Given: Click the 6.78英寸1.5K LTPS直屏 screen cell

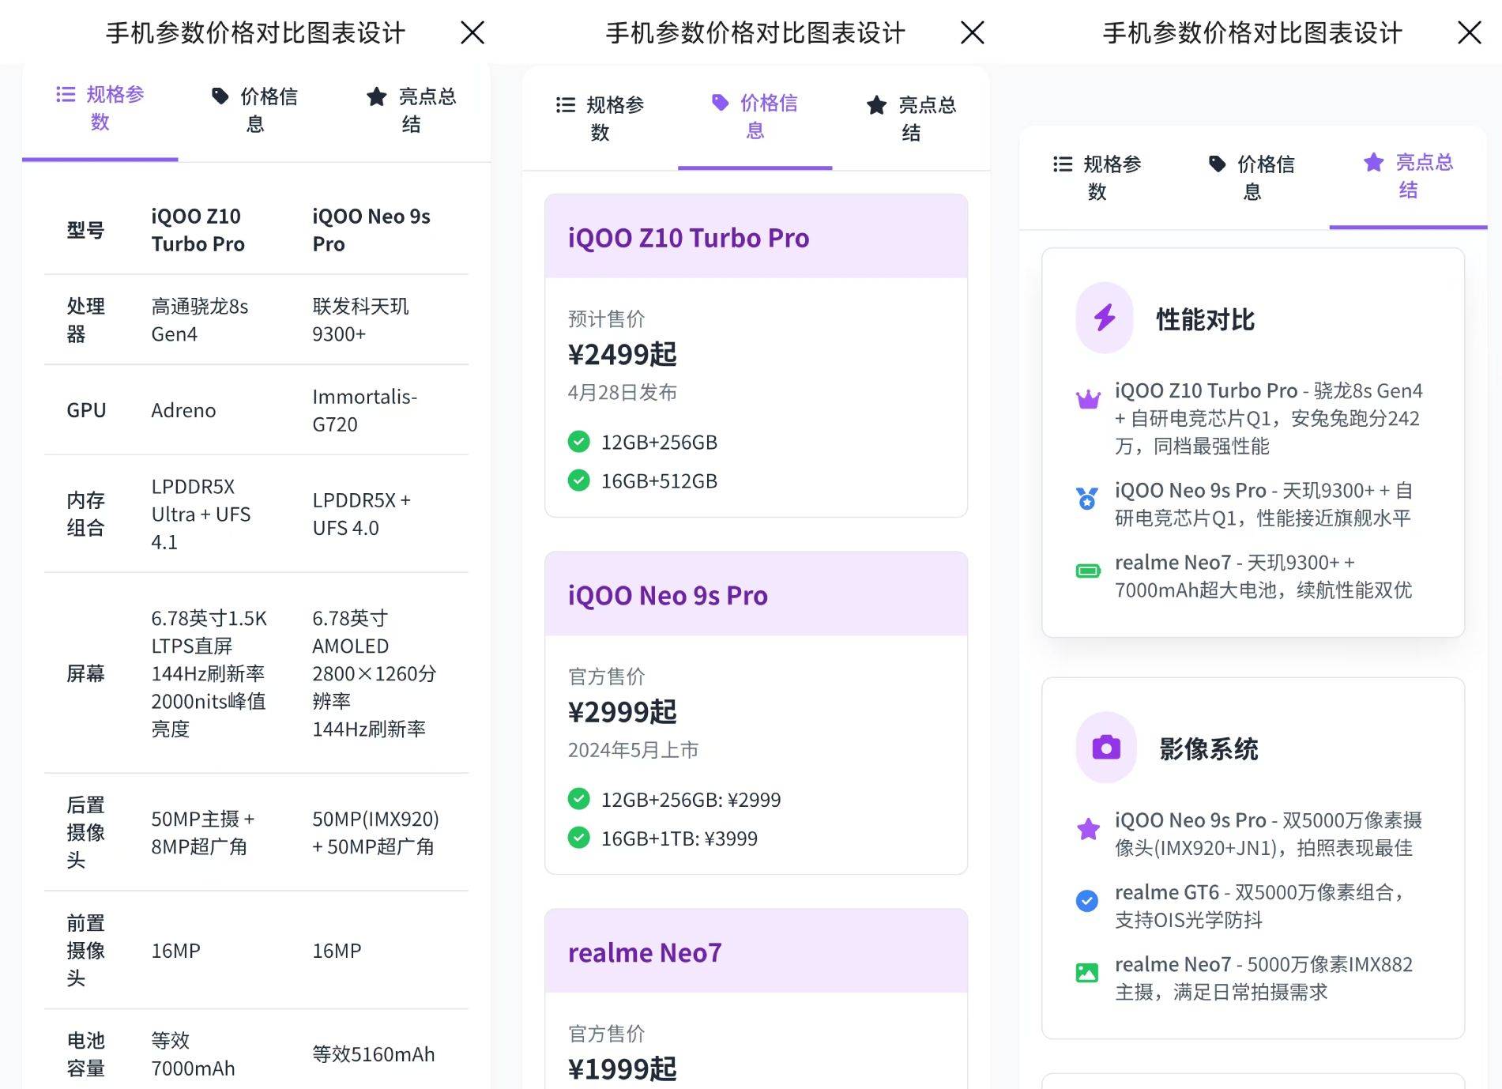Looking at the screenshot, I should (x=209, y=673).
